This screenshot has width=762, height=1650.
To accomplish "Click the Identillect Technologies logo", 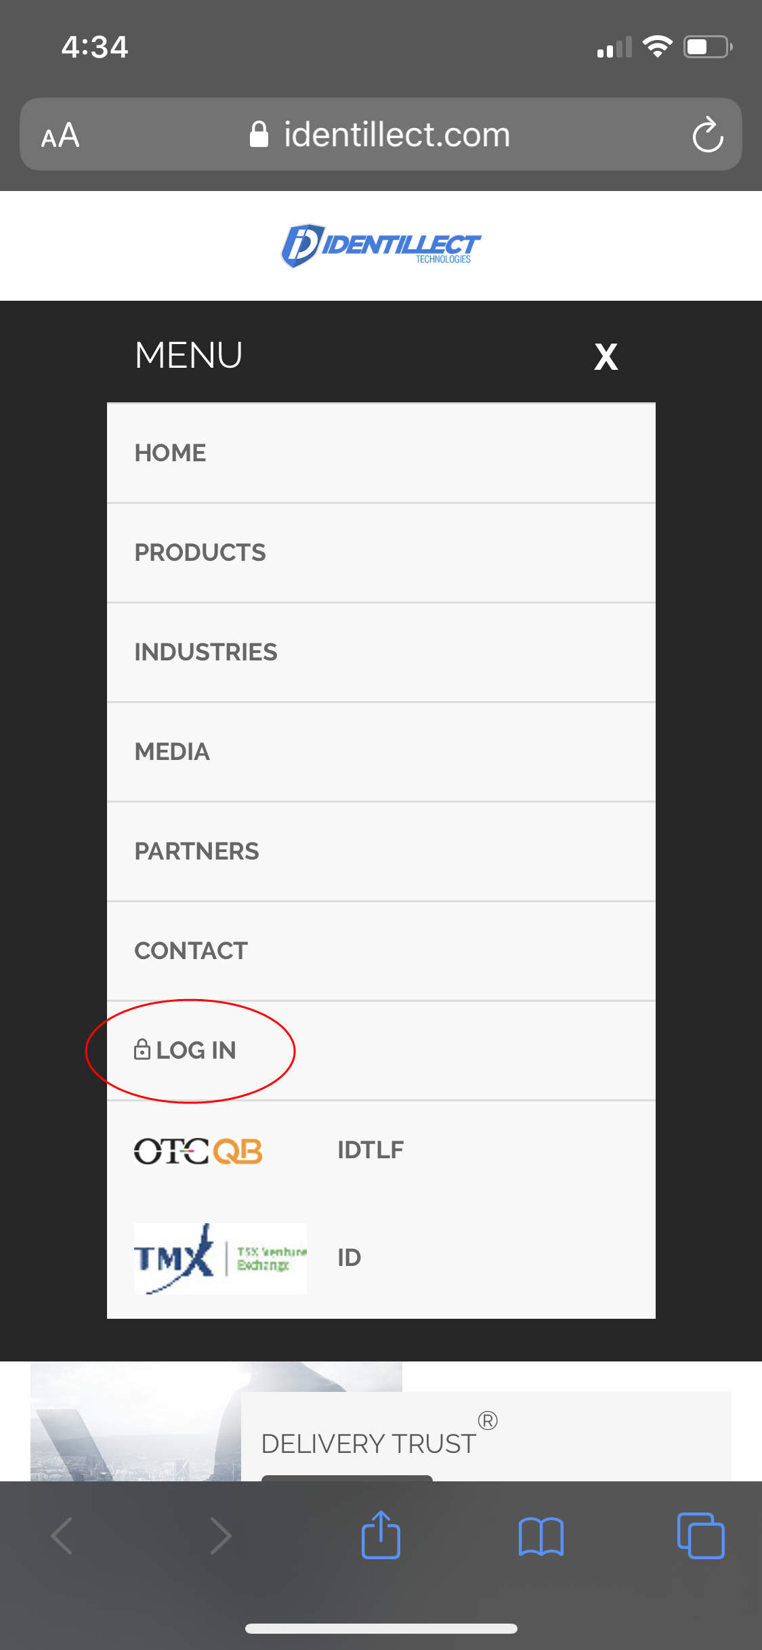I will click(381, 246).
